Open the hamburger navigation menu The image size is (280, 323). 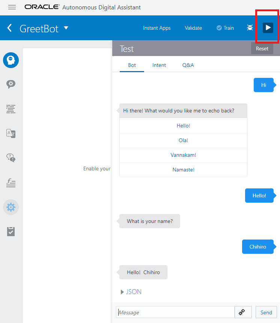pos(12,7)
